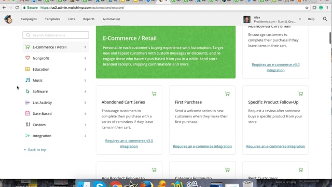Open the Campaigns menu
The width and height of the screenshot is (332, 187).
click(29, 19)
